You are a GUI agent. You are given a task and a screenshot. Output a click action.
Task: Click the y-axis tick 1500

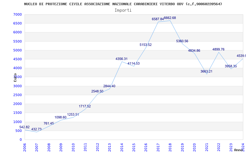click(18, 113)
